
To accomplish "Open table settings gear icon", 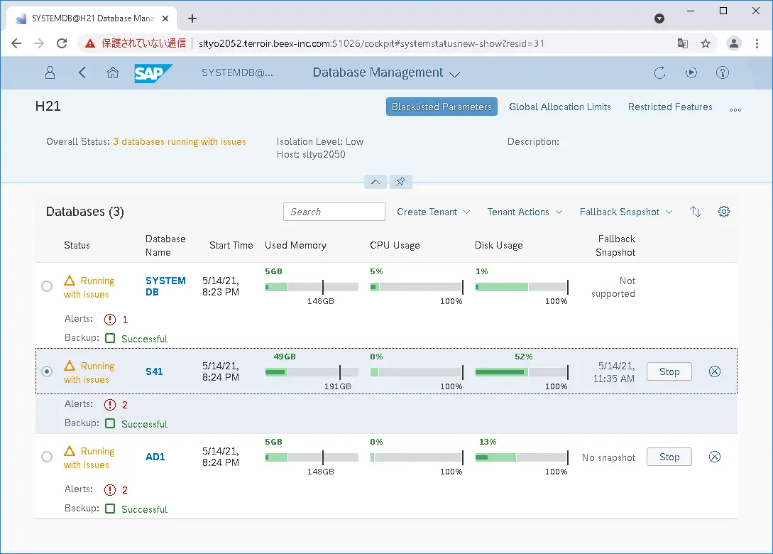I will click(x=724, y=212).
